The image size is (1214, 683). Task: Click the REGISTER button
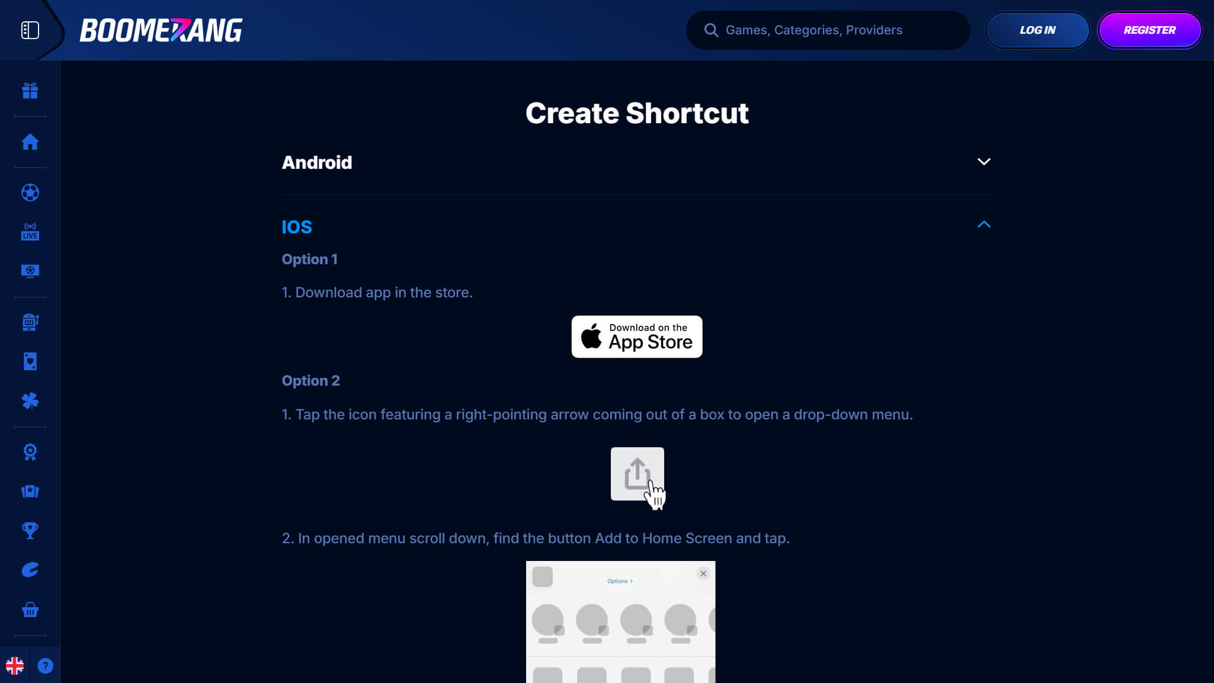coord(1150,30)
